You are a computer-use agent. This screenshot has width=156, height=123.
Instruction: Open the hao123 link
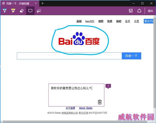point(90,21)
